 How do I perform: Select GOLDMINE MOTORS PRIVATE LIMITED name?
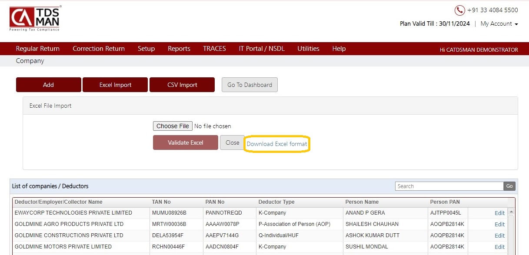click(63, 247)
